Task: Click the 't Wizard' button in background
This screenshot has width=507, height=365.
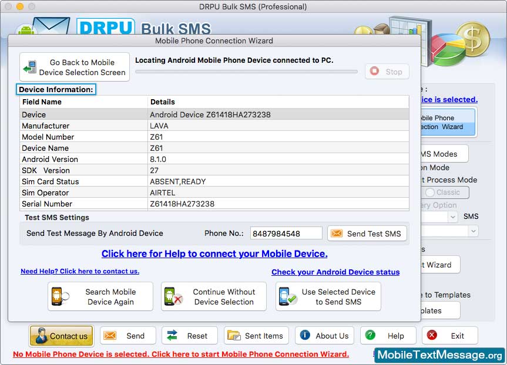Action: click(441, 265)
